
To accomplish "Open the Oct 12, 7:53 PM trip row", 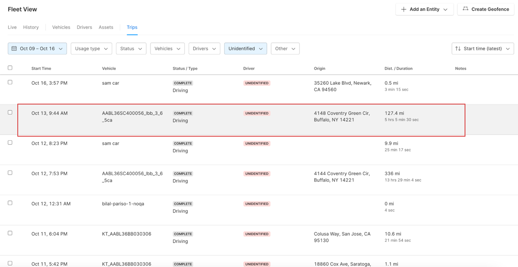I will [49, 174].
